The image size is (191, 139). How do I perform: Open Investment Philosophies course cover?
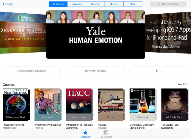click(48, 105)
